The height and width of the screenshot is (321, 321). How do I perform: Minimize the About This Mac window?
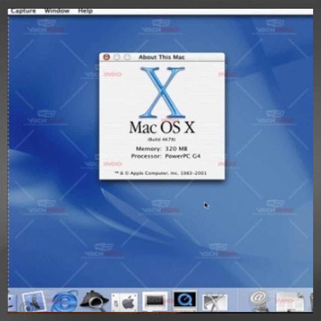pyautogui.click(x=117, y=57)
